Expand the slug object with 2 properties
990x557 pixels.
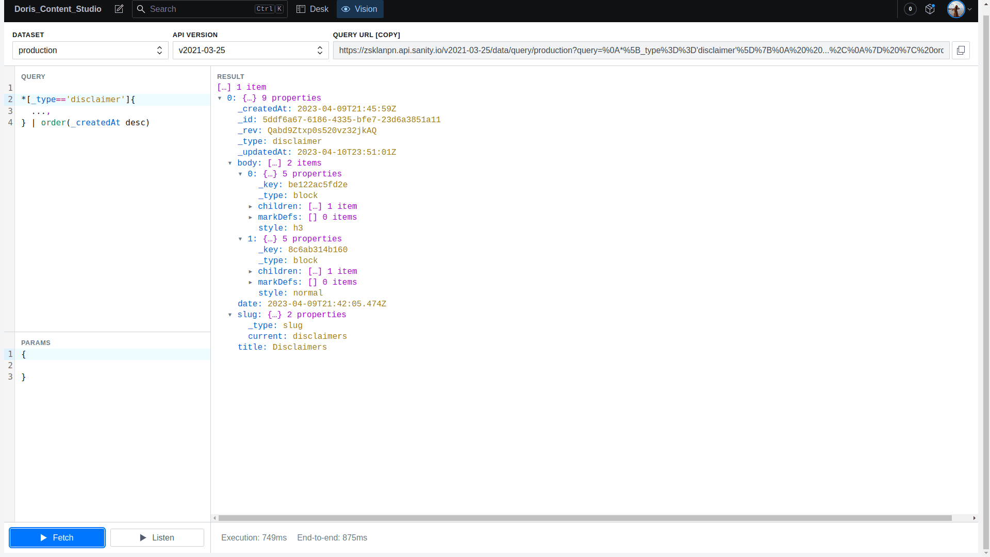[232, 314]
